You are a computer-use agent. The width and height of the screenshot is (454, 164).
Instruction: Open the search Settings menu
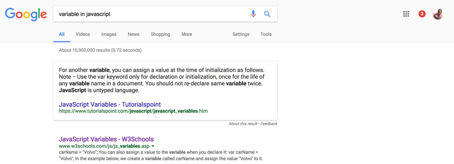[x=241, y=34]
